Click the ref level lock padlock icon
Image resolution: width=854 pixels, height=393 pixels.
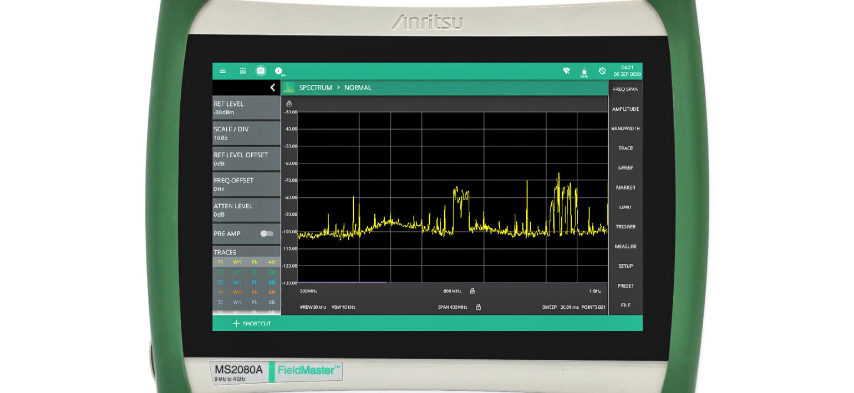289,103
